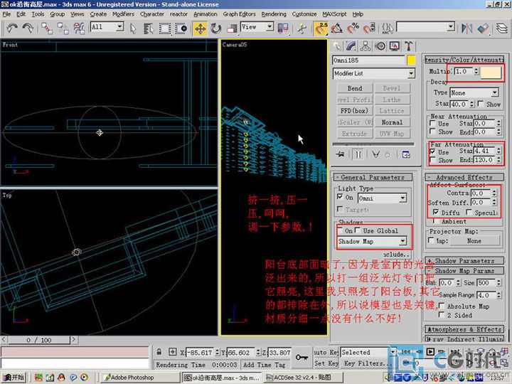Enable the Far Attenuation Show checkbox

(432, 160)
